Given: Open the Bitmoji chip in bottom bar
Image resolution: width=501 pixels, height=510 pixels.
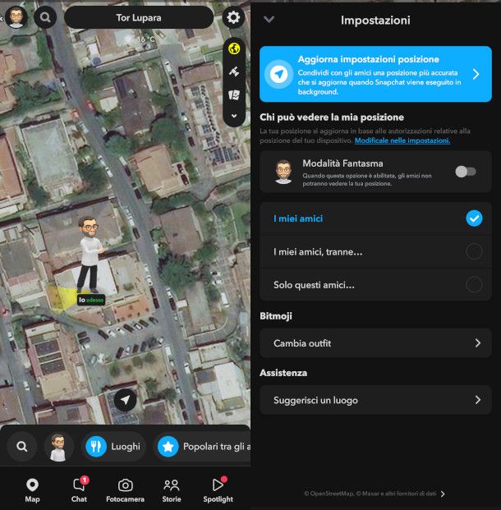Looking at the screenshot, I should (58, 447).
